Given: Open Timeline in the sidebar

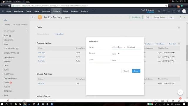Looking at the screenshot, I should [7, 25].
